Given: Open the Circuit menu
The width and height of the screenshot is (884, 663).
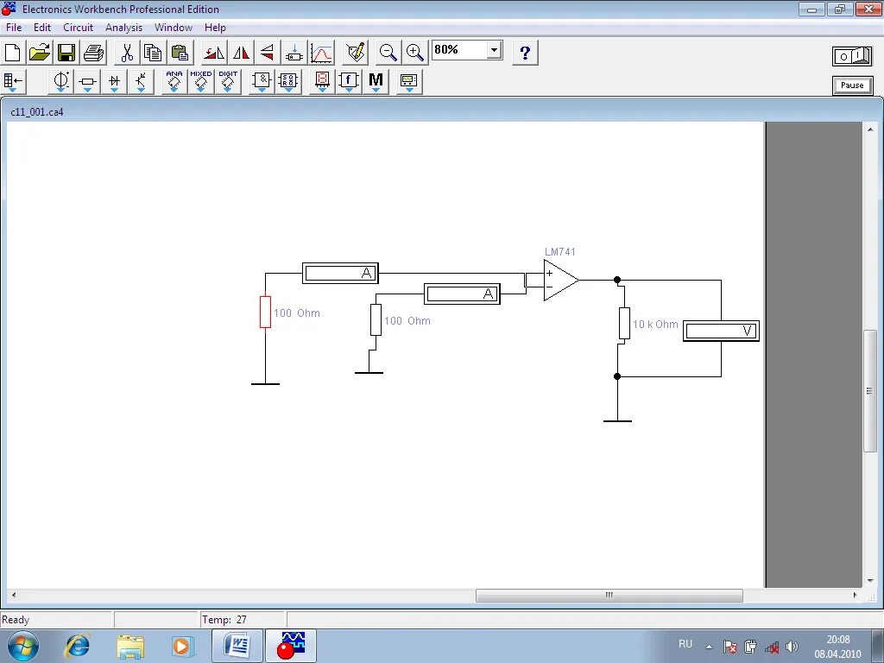Looking at the screenshot, I should click(78, 27).
